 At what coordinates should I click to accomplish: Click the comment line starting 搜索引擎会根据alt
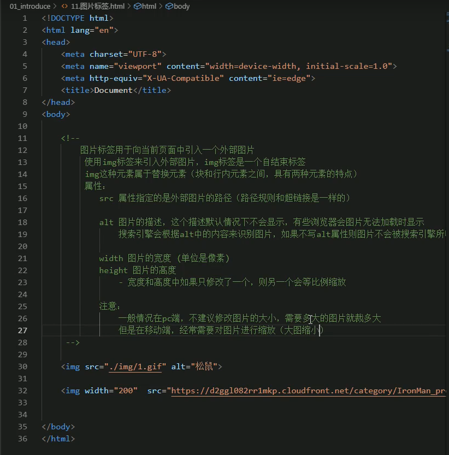pyautogui.click(x=282, y=234)
